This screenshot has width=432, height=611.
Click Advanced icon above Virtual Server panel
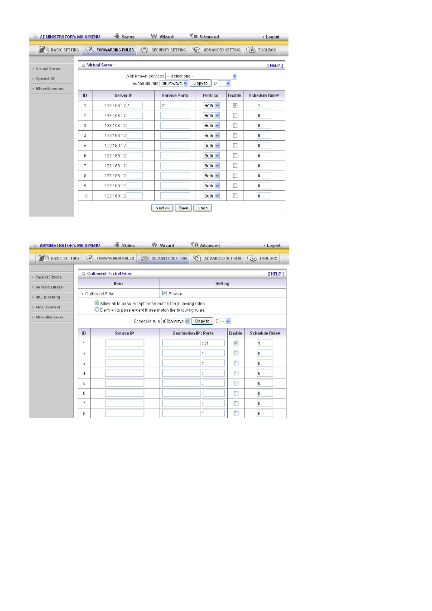[194, 36]
